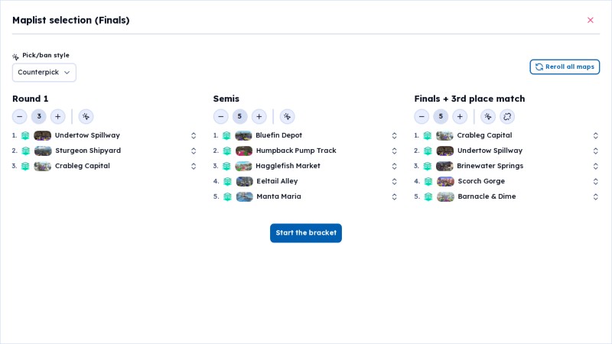Select the Semis heading text
Image resolution: width=612 pixels, height=344 pixels.
(x=226, y=99)
